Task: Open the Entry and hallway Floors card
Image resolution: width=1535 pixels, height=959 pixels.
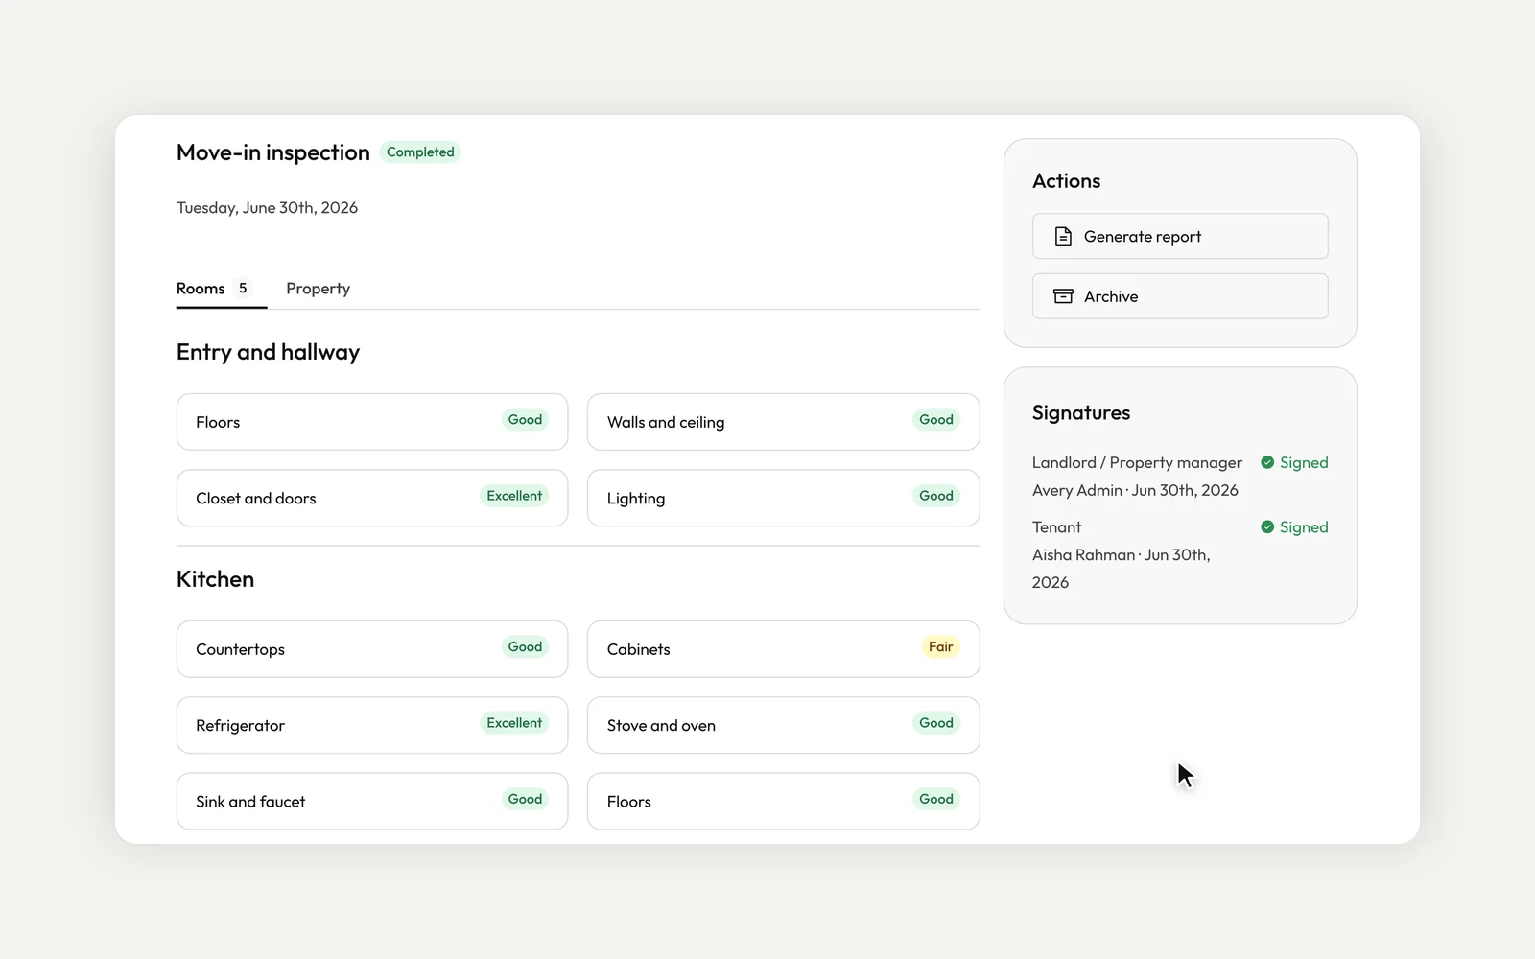Action: point(372,422)
